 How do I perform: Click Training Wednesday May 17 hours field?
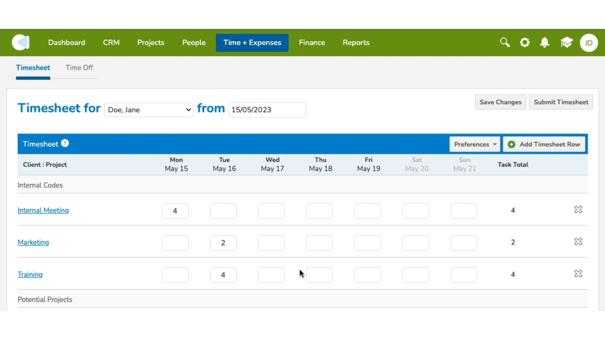tap(271, 275)
